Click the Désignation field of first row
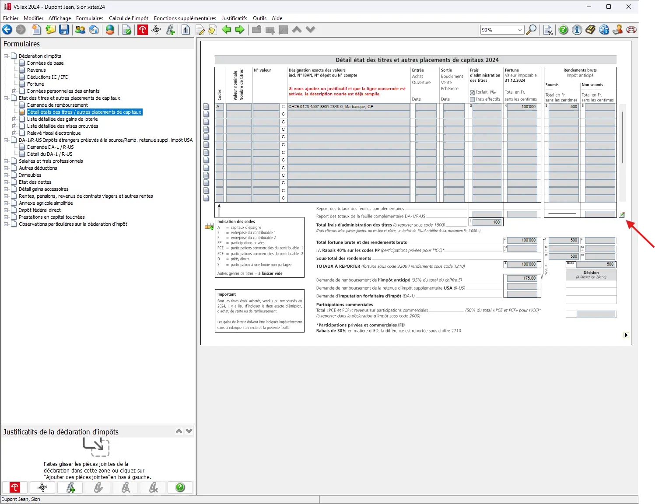This screenshot has height=504, width=655. click(348, 107)
